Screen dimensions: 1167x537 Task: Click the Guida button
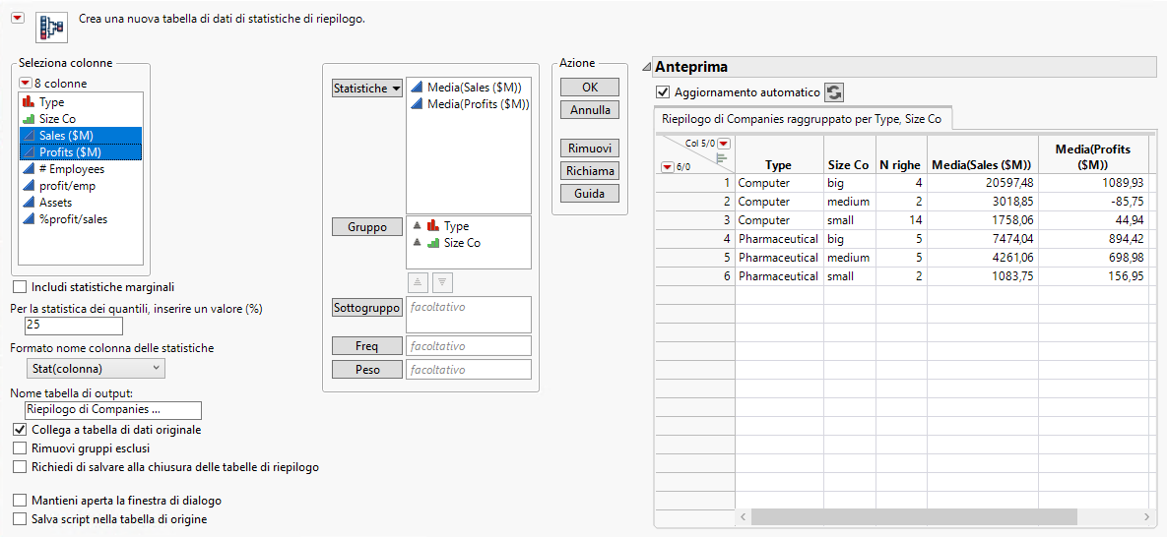[x=590, y=194]
